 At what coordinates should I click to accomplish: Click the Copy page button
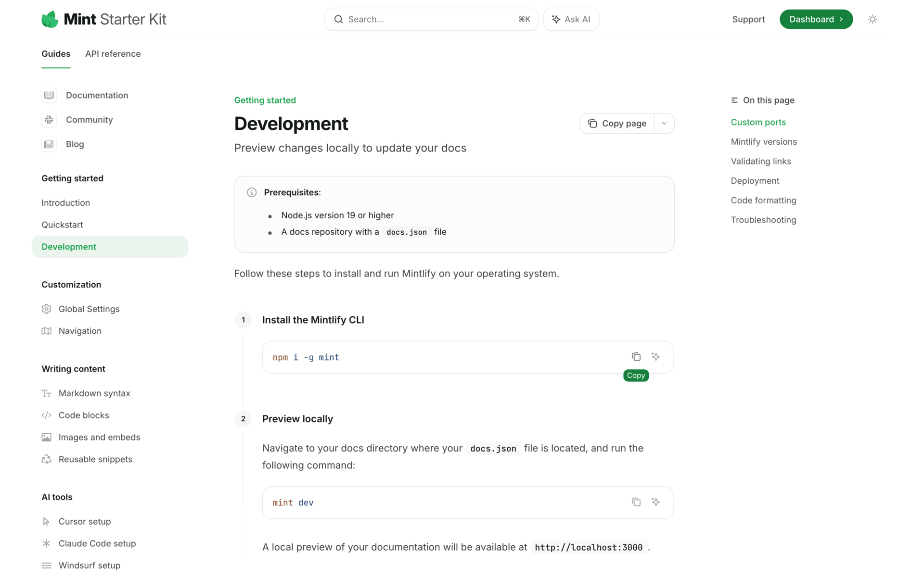point(617,124)
